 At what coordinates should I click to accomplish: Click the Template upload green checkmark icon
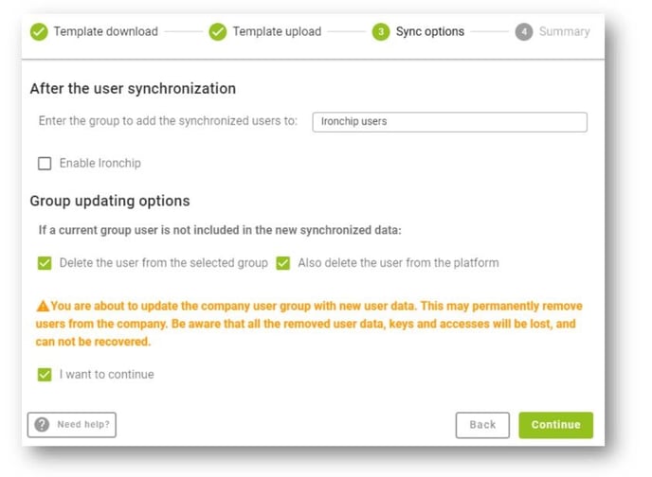point(217,32)
